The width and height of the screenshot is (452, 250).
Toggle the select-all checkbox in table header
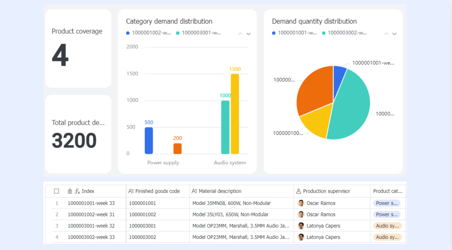56,191
